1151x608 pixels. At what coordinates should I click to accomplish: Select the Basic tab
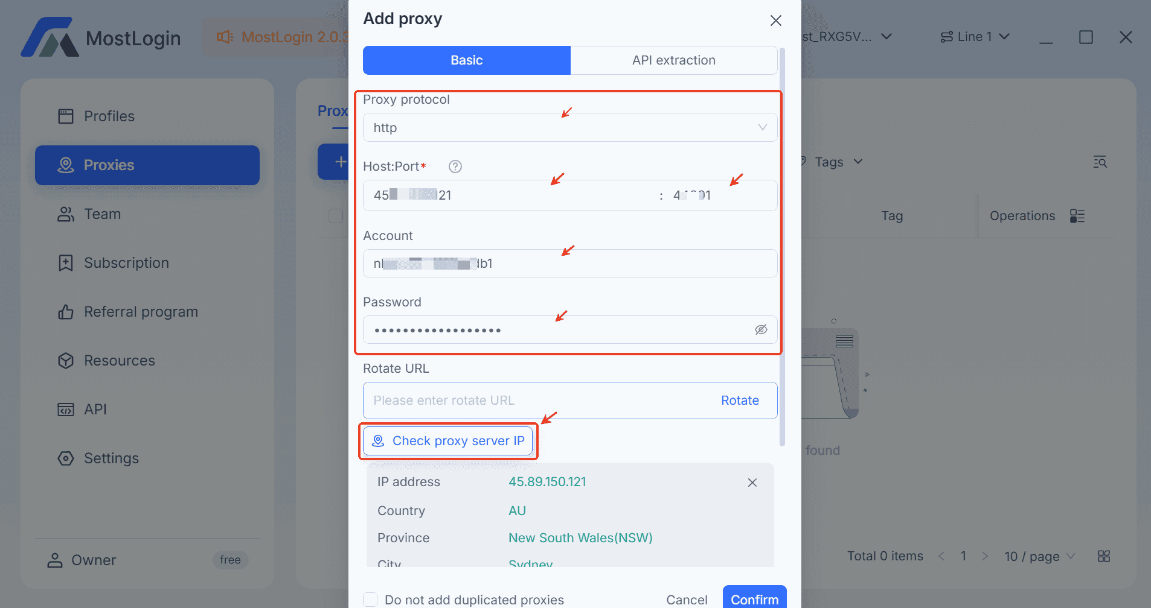point(466,60)
